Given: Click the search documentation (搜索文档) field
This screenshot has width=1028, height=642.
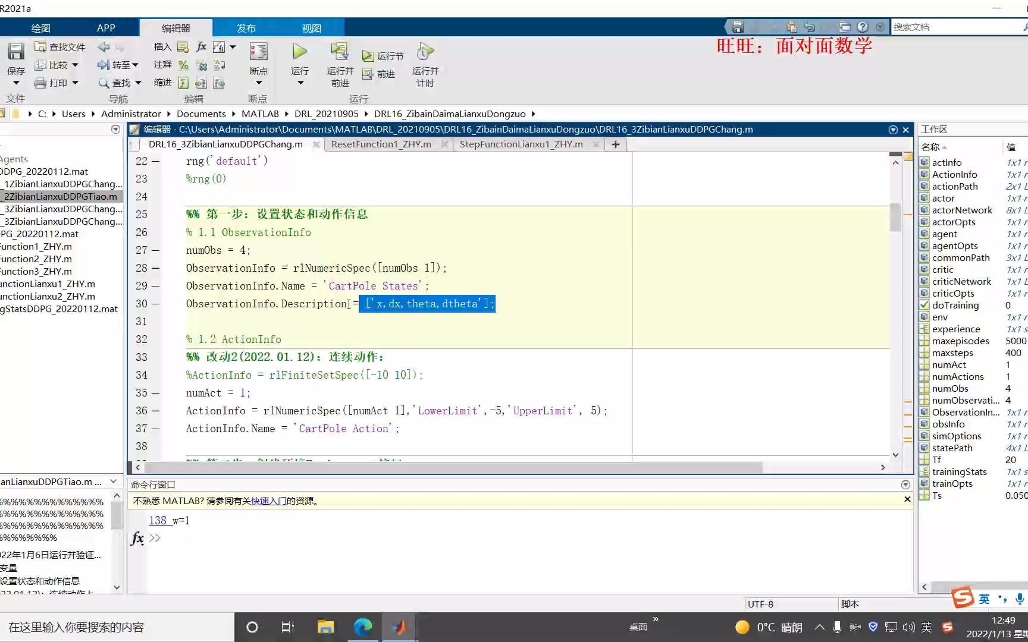Looking at the screenshot, I should [x=957, y=27].
